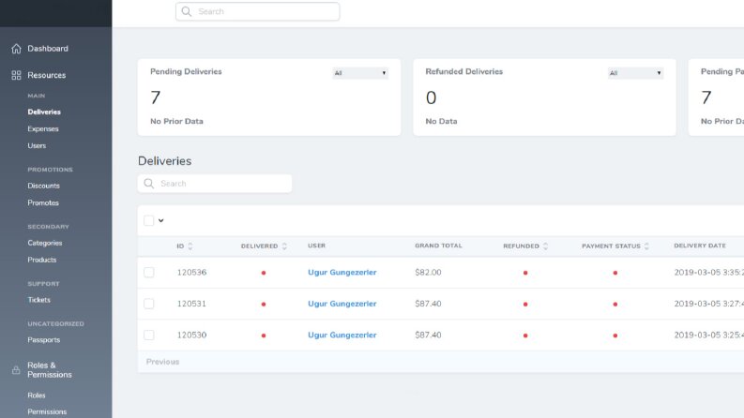Click the Grand Total column header
The height and width of the screenshot is (418, 744).
pyautogui.click(x=438, y=246)
